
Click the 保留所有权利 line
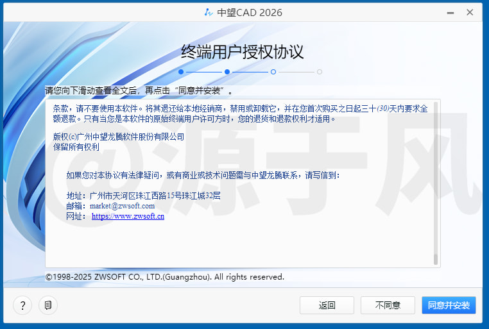coord(76,147)
